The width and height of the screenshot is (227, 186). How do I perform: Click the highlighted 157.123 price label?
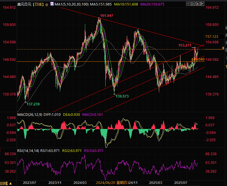pos(212,36)
